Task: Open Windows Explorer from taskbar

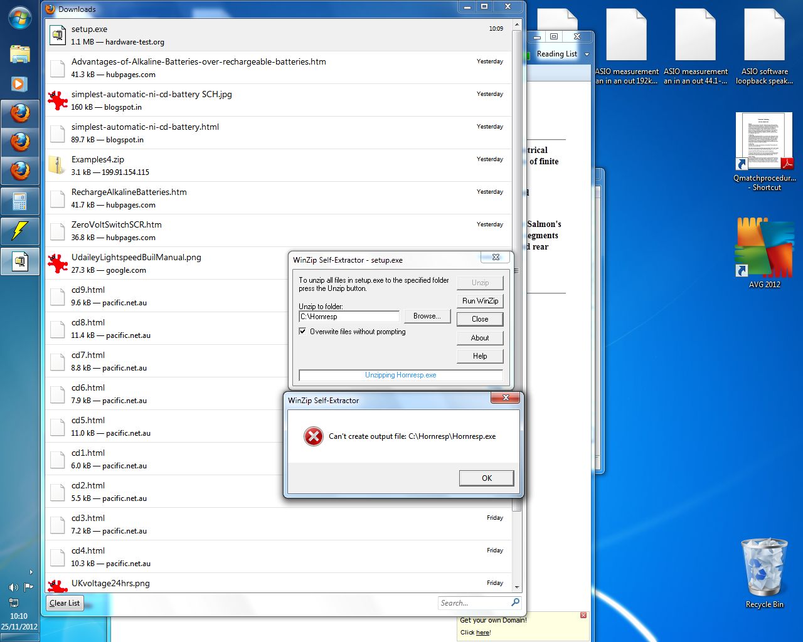Action: point(20,54)
